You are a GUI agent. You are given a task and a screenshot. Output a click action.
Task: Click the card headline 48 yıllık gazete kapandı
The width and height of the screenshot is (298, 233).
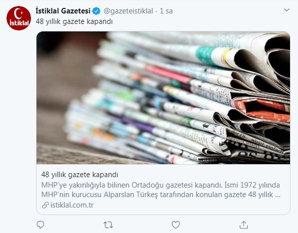(79, 175)
